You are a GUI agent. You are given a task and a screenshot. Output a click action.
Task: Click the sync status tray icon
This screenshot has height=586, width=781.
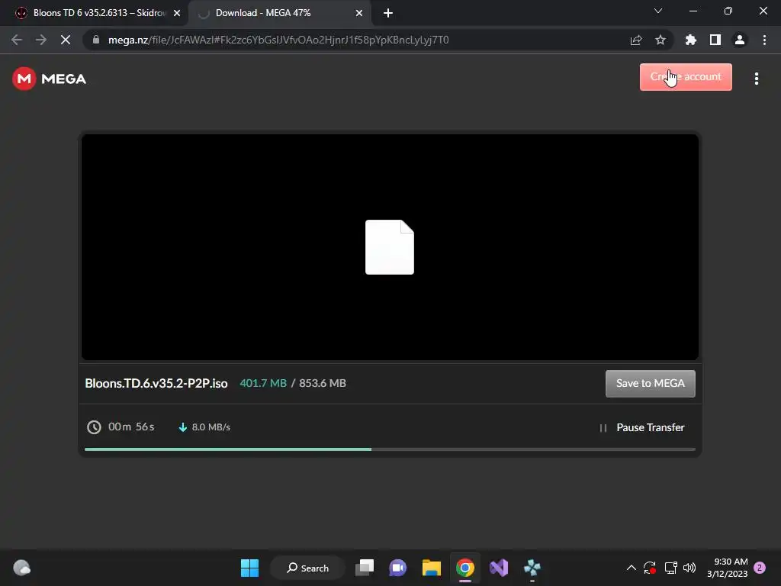(x=650, y=568)
